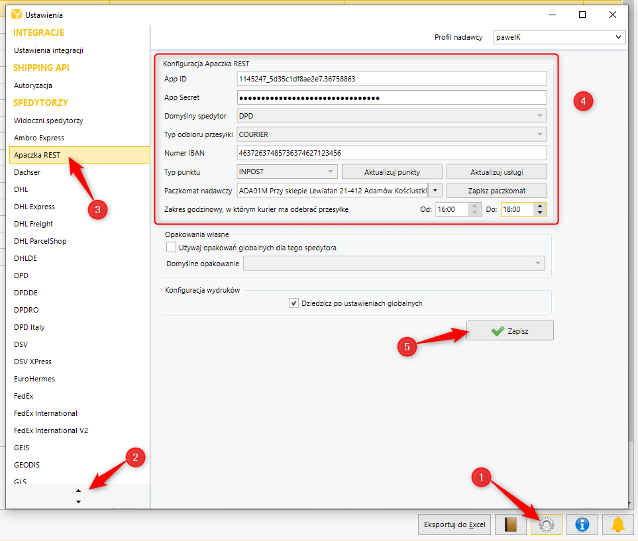The height and width of the screenshot is (541, 638).
Task: Open the blue info icon
Action: coord(582,525)
